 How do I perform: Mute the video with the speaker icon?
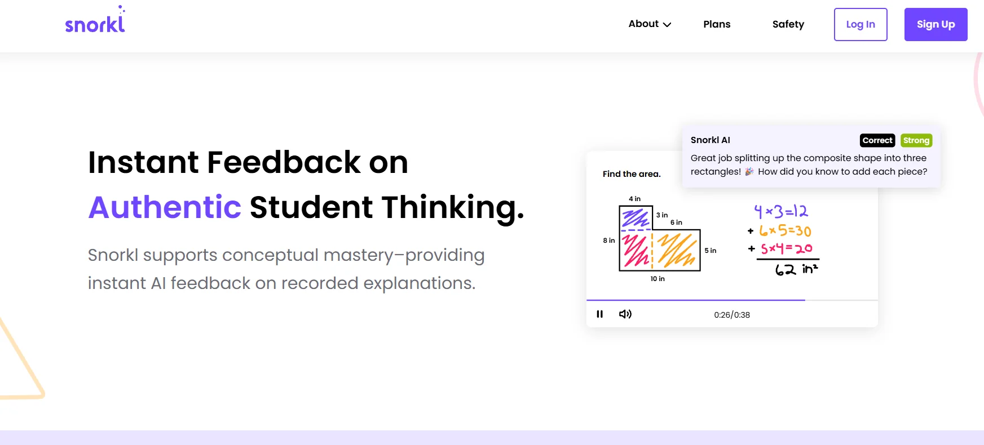click(x=625, y=314)
